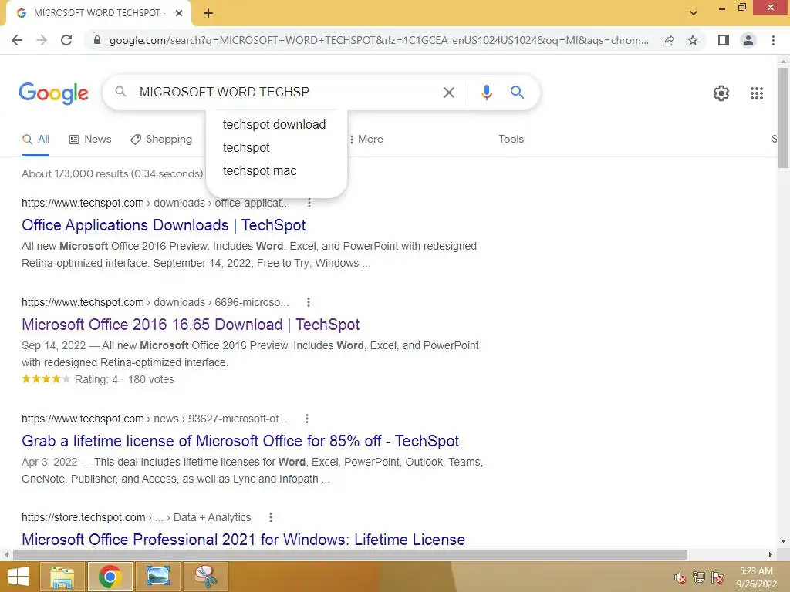790x592 pixels.
Task: Choose 'techspot download' suggestion
Action: point(274,124)
